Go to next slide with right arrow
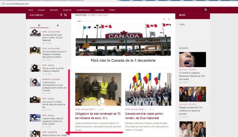The image size is (238, 137). [169, 19]
